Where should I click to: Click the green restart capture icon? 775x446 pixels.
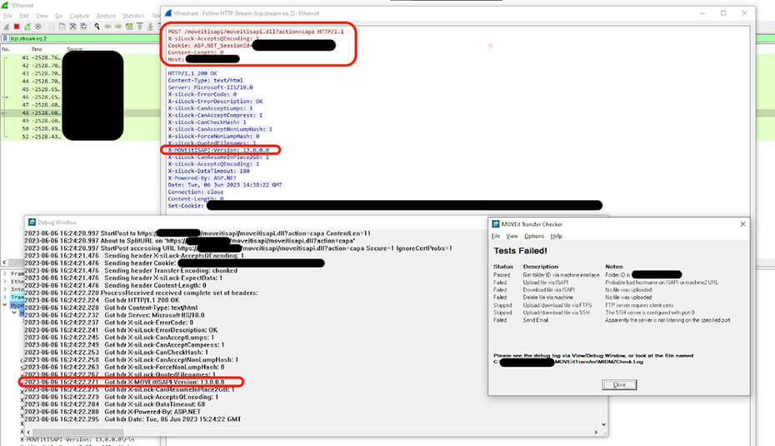tap(27, 26)
